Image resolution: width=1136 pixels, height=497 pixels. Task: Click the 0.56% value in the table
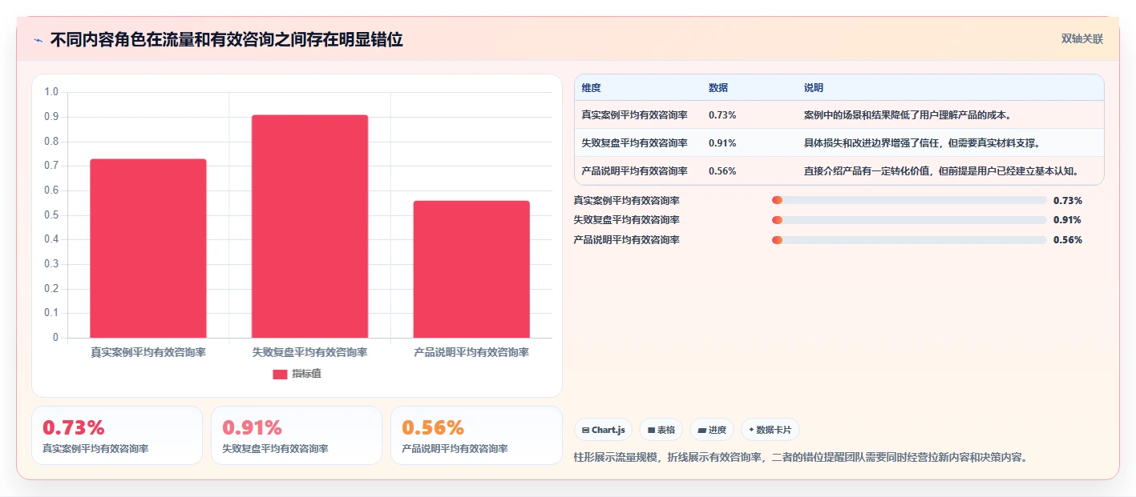tap(722, 171)
